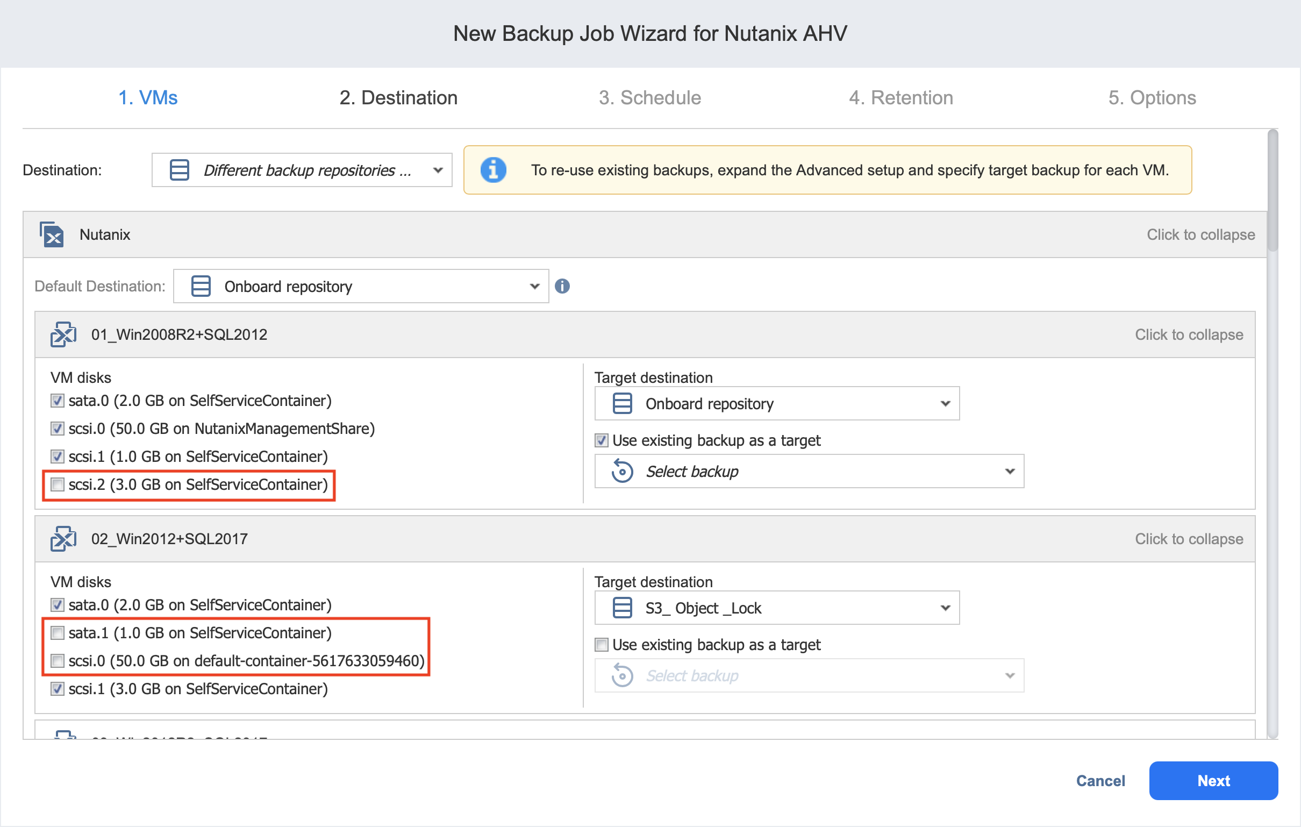Go to the 1. VMs step
Image resolution: width=1301 pixels, height=827 pixels.
147,98
